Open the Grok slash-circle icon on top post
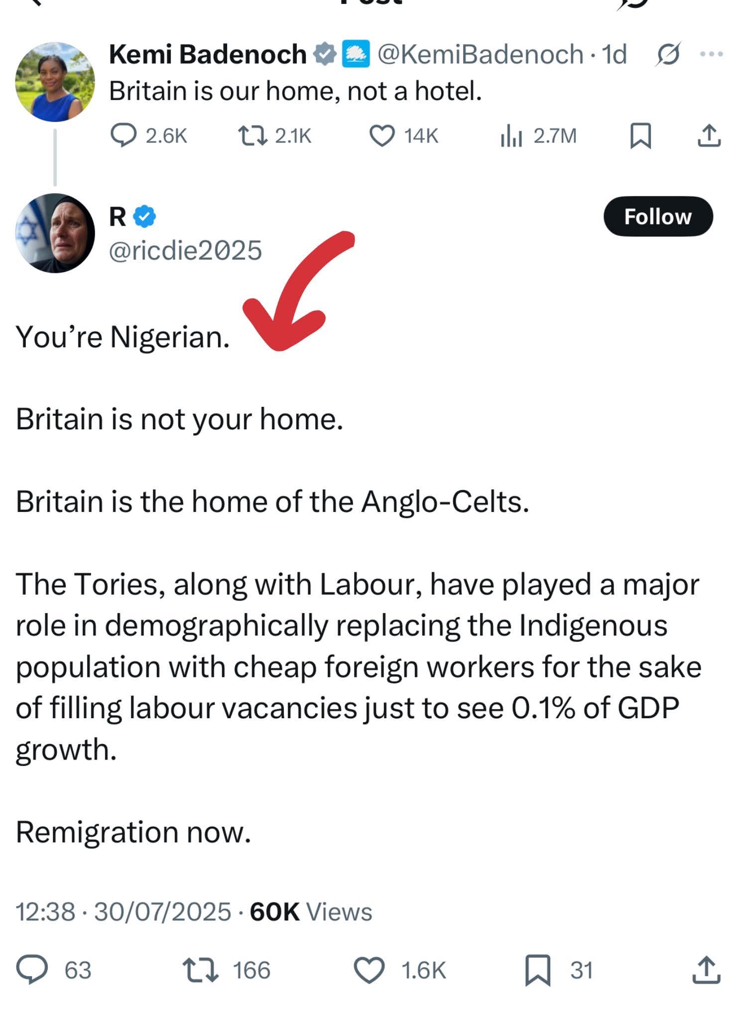The image size is (742, 1020). [667, 54]
